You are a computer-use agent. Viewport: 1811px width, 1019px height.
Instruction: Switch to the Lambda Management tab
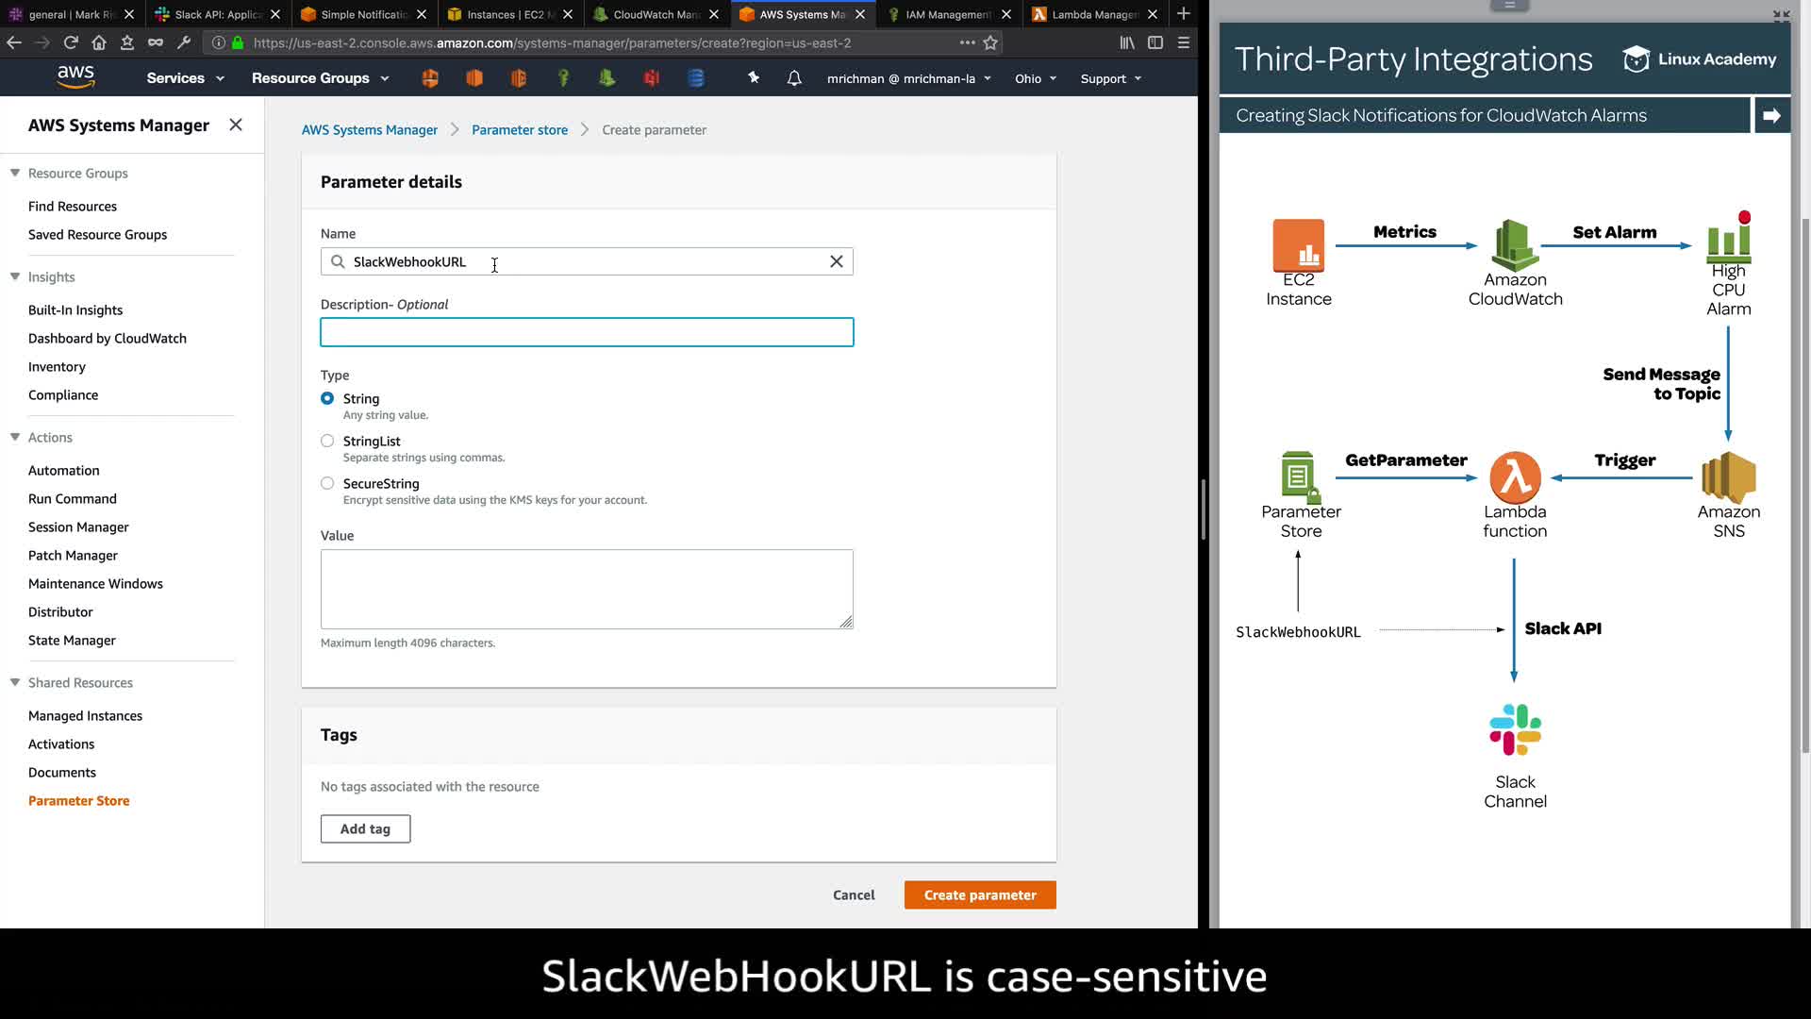pos(1094,14)
